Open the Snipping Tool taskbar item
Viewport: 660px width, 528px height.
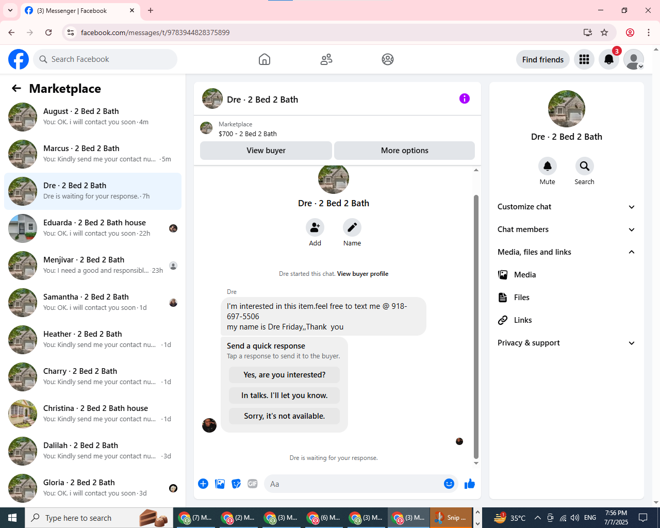451,518
